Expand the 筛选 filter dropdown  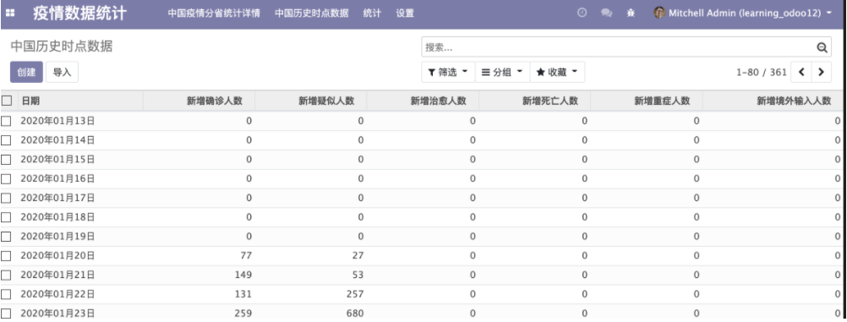coord(448,72)
